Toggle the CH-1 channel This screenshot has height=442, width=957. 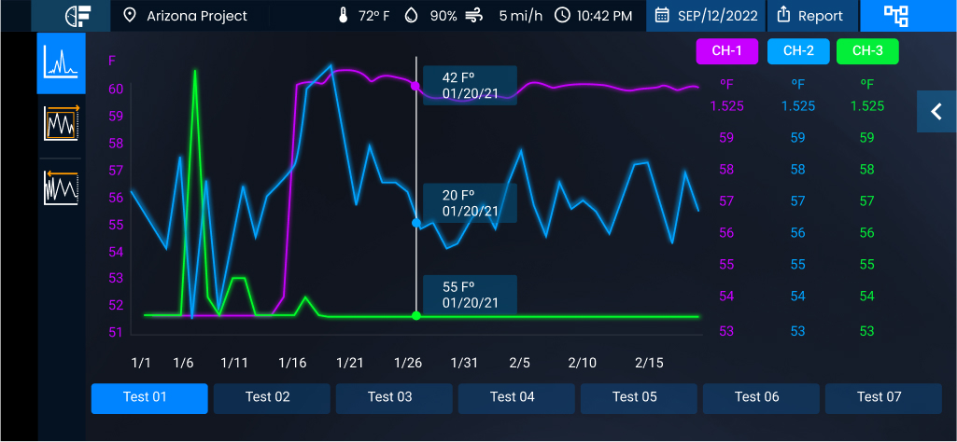[726, 51]
